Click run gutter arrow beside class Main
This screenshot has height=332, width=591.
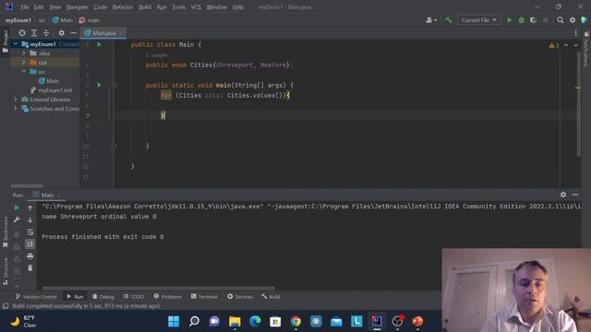[99, 44]
